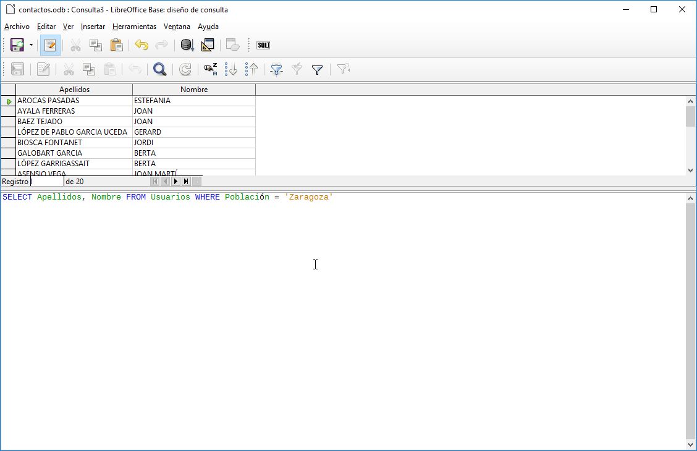Screen dimensions: 697x451
Task: Click the Apellidos column header
Action: 74,90
